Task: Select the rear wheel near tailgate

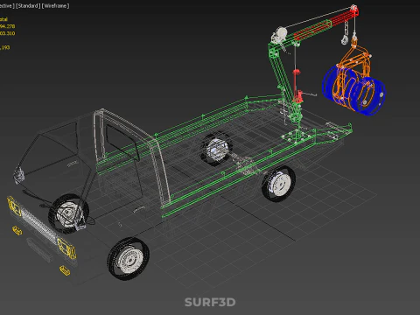Action: coord(278,184)
